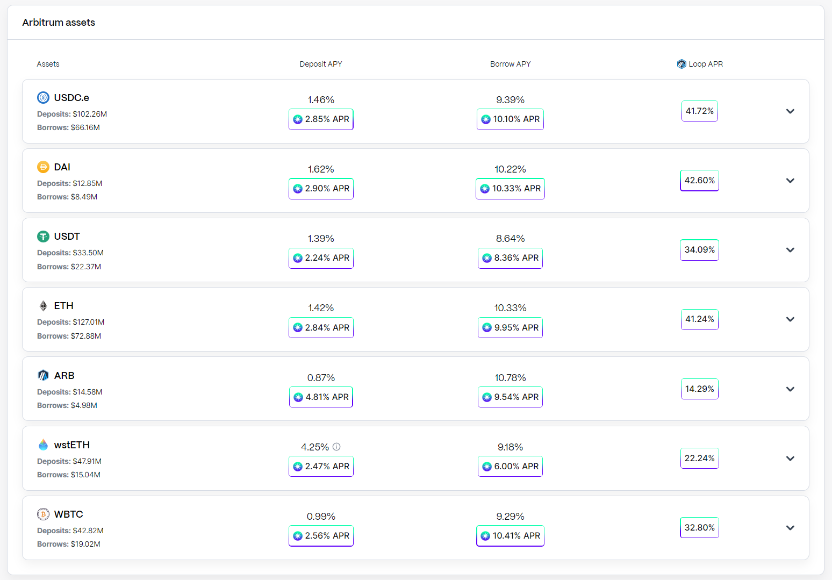This screenshot has height=580, width=832.
Task: Expand the ARB asset row
Action: [790, 389]
